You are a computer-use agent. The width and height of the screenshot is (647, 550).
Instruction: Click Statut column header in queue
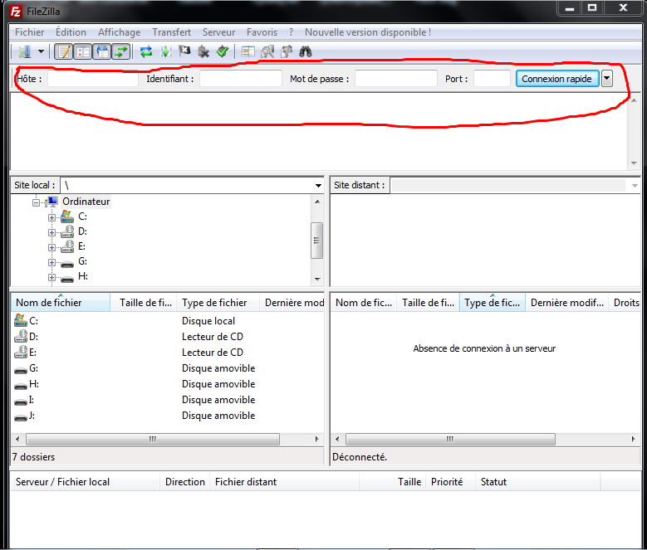tap(538, 482)
